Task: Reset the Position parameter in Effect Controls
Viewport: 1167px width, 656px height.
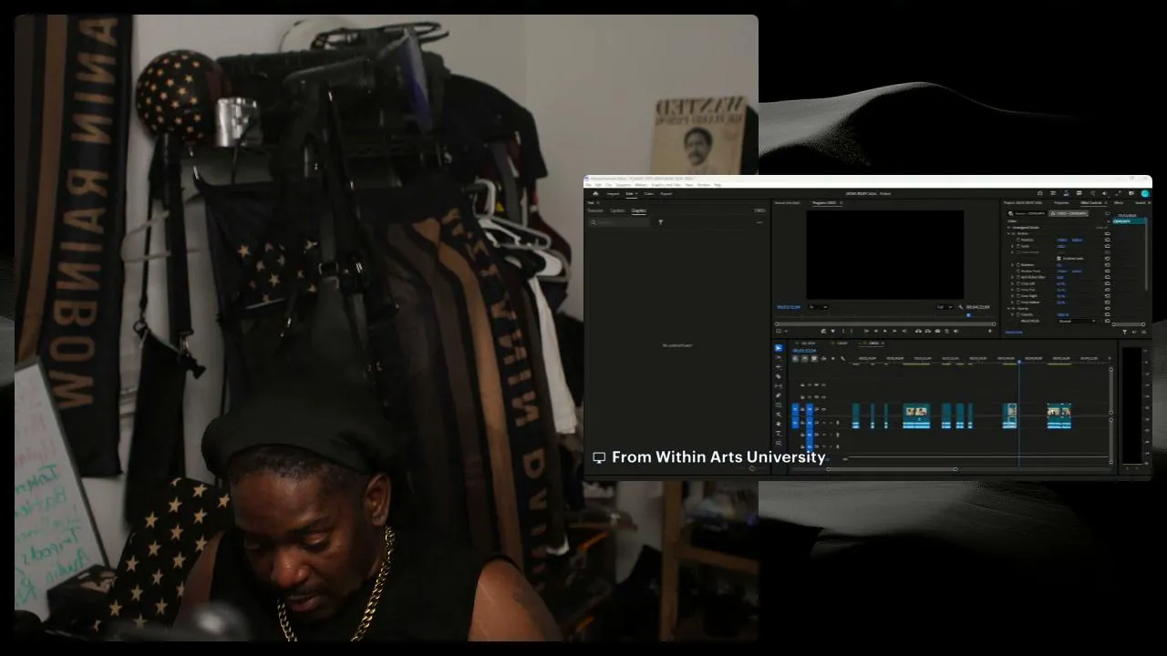Action: point(1108,240)
